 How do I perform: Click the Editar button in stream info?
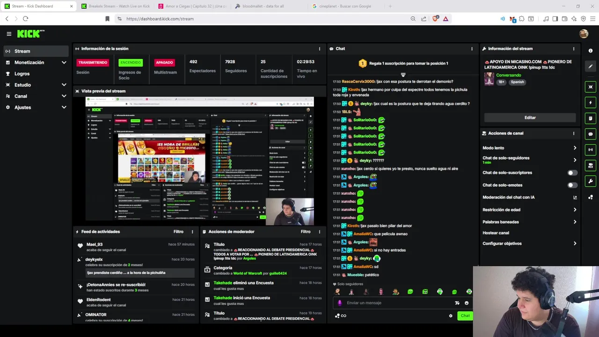tap(530, 117)
